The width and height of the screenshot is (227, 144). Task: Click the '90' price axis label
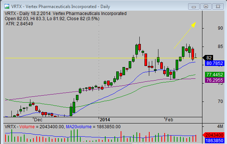pyautogui.click(x=220, y=28)
